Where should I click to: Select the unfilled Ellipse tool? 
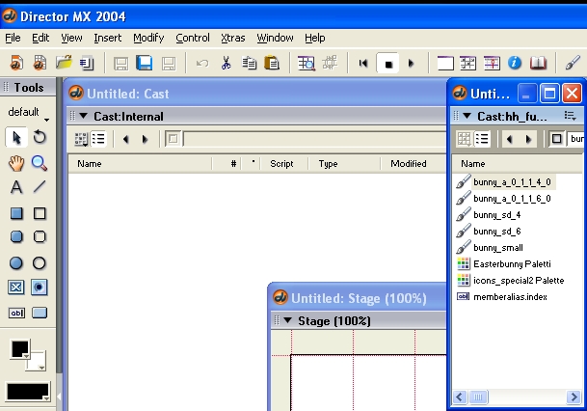point(40,263)
